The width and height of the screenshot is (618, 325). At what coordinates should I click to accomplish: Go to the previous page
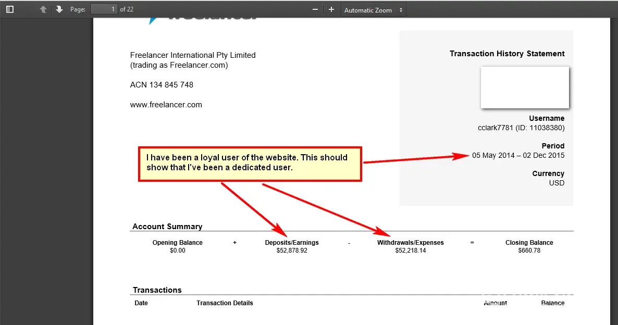point(43,9)
